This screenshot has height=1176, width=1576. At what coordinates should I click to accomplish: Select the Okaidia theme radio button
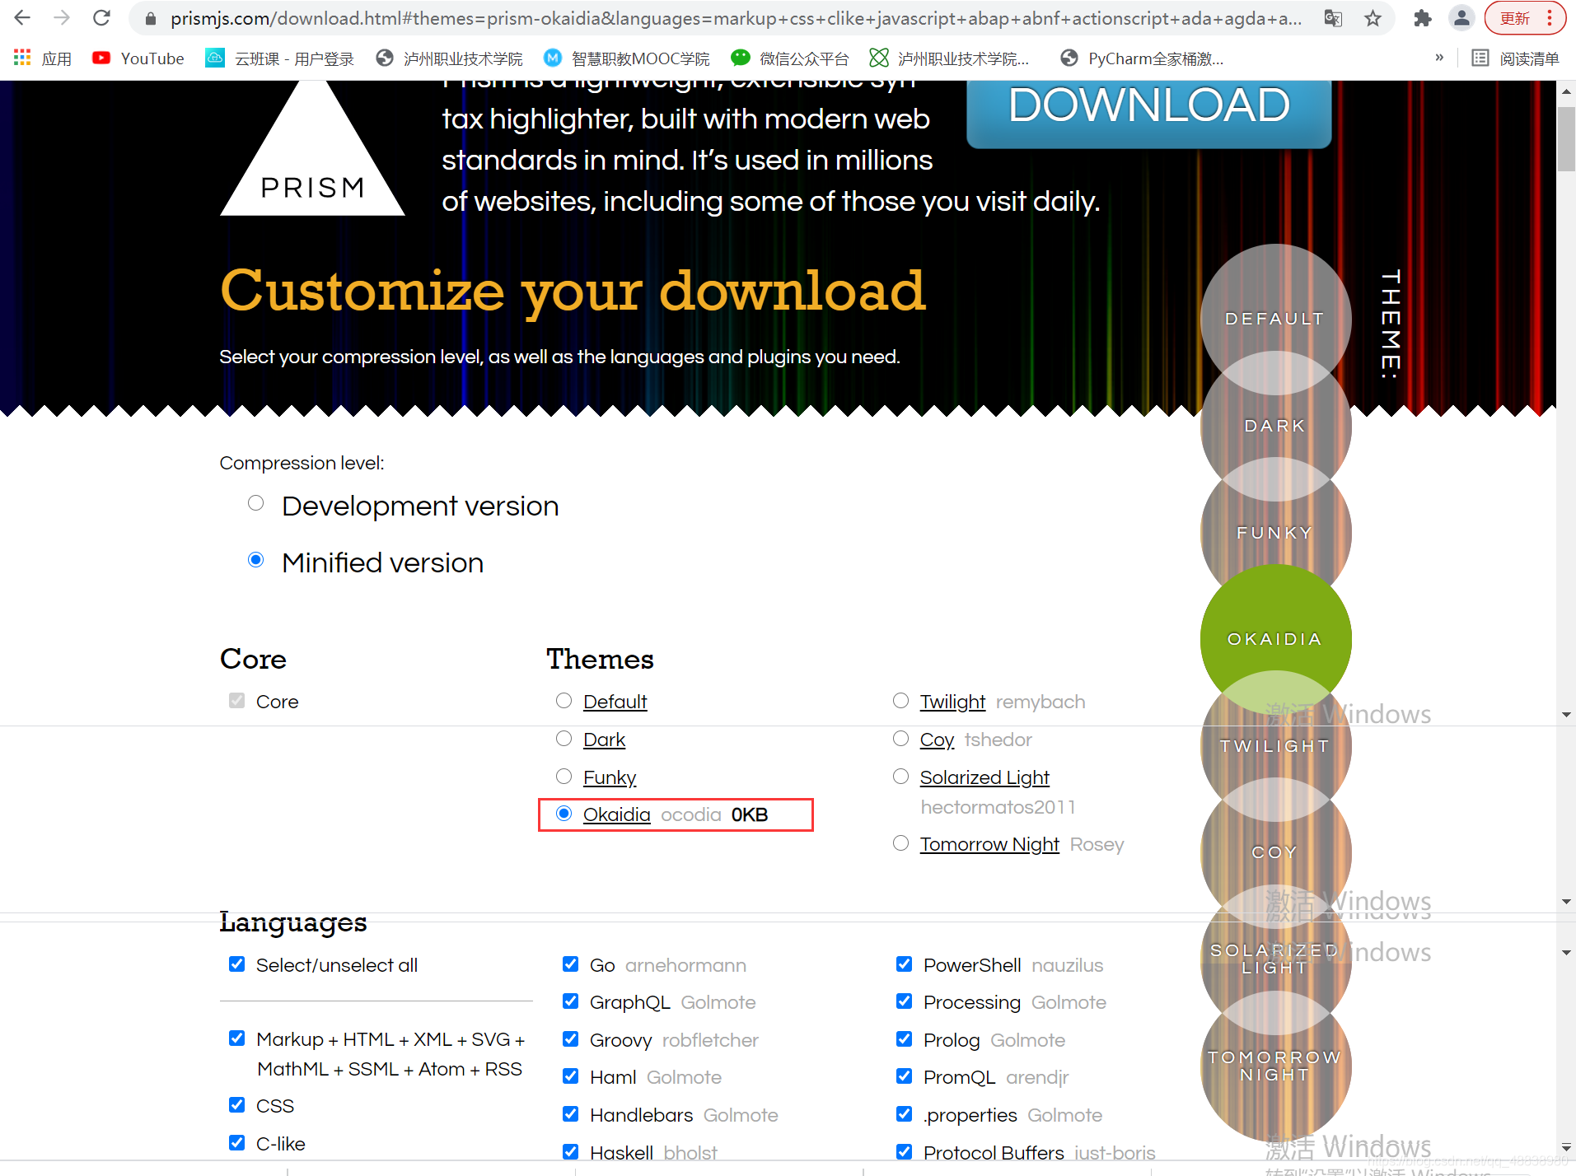click(x=564, y=814)
